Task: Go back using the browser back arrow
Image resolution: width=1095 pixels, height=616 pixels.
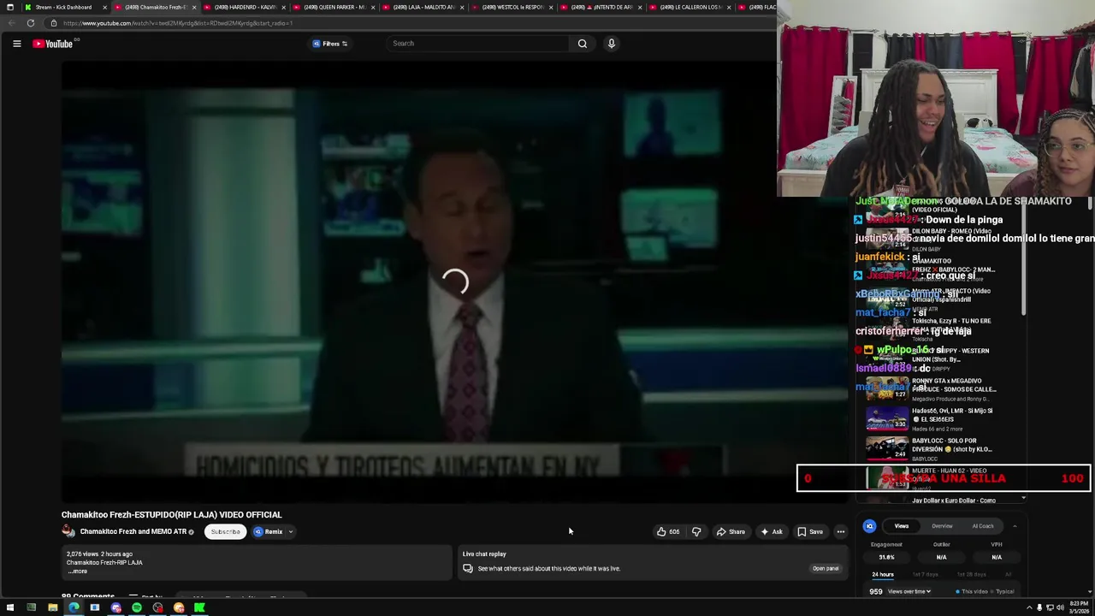Action: pos(10,23)
